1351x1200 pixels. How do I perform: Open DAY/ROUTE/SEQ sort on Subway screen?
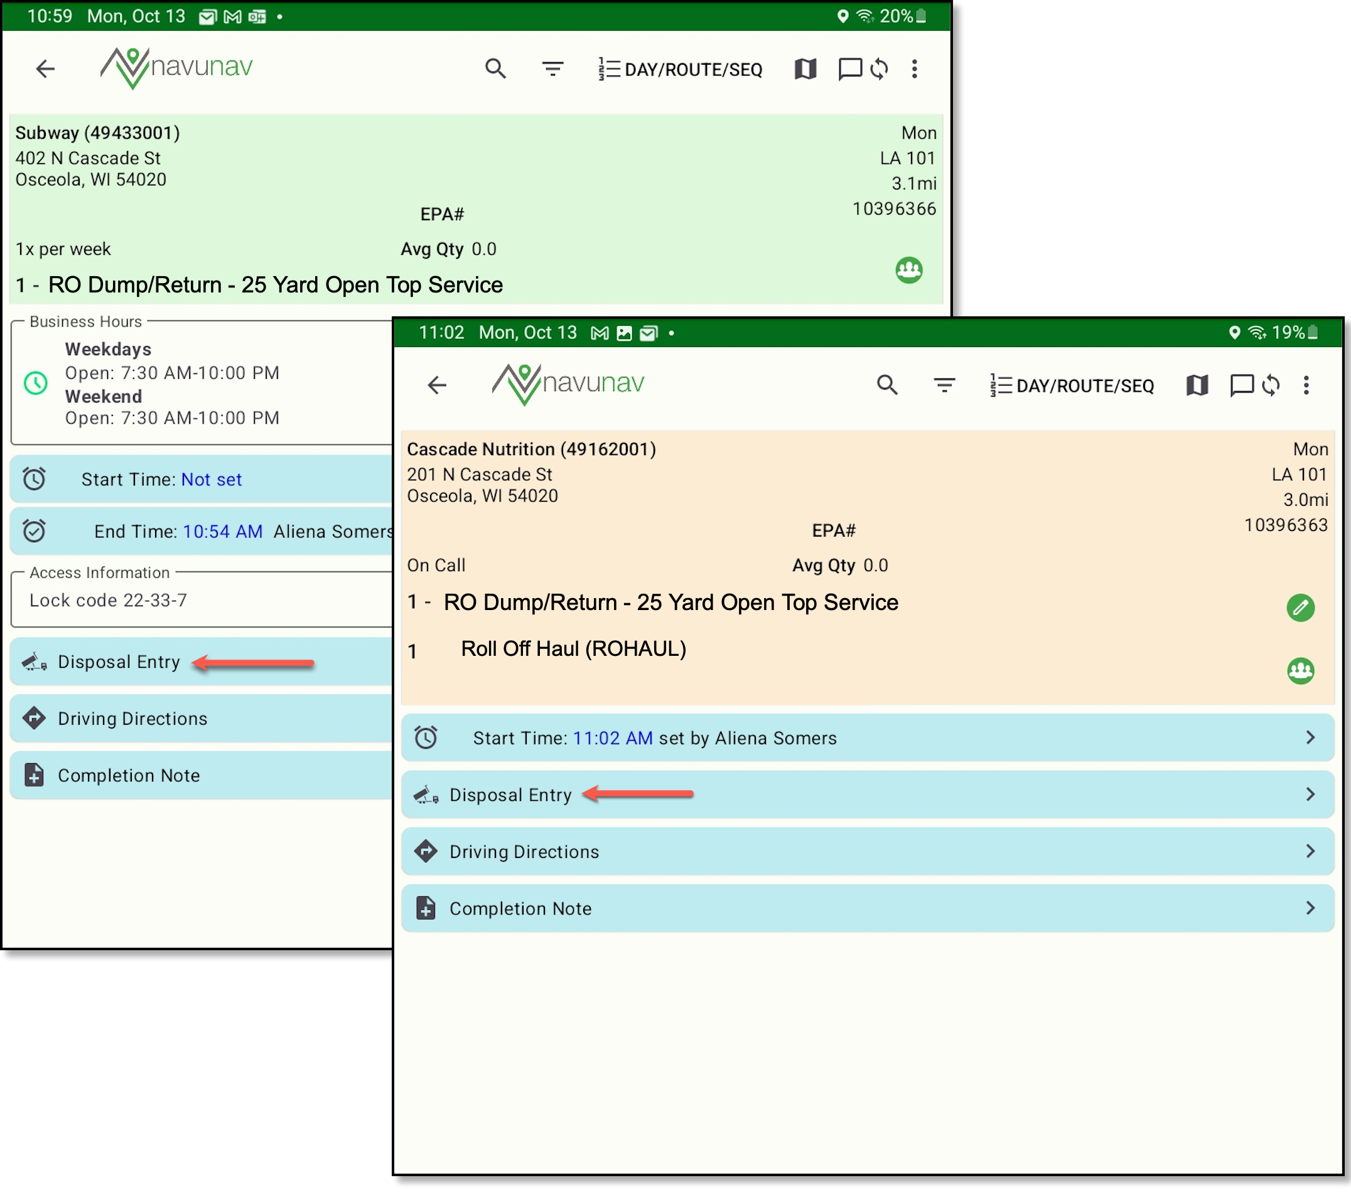681,68
